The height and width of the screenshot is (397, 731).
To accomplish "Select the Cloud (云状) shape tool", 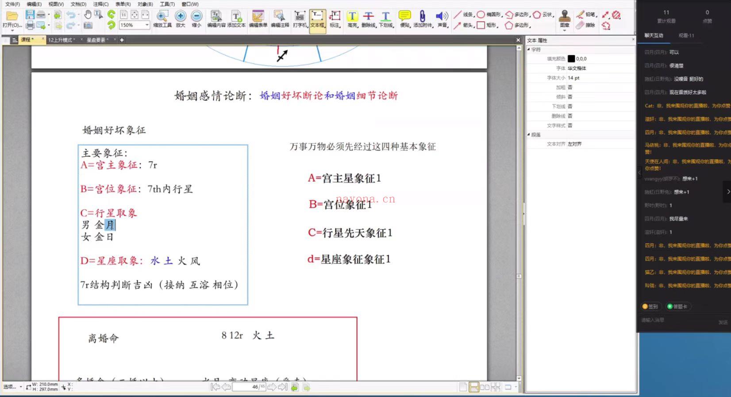I will pyautogui.click(x=543, y=15).
